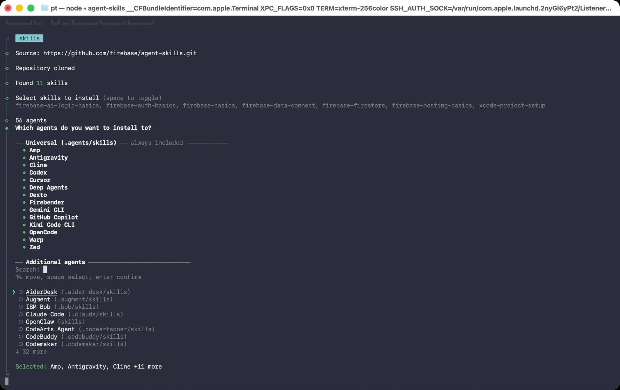The image size is (620, 390).
Task: Click the Search input cursor field
Action: point(45,269)
